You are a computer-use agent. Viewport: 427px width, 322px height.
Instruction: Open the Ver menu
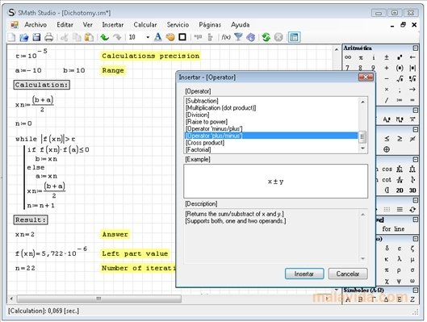coord(88,24)
